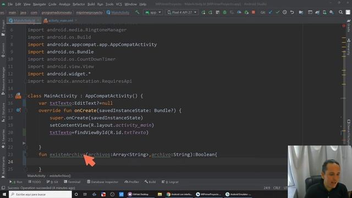Open the Build Variants side panel
Image resolution: width=352 pixels, height=198 pixels.
pos(3,167)
